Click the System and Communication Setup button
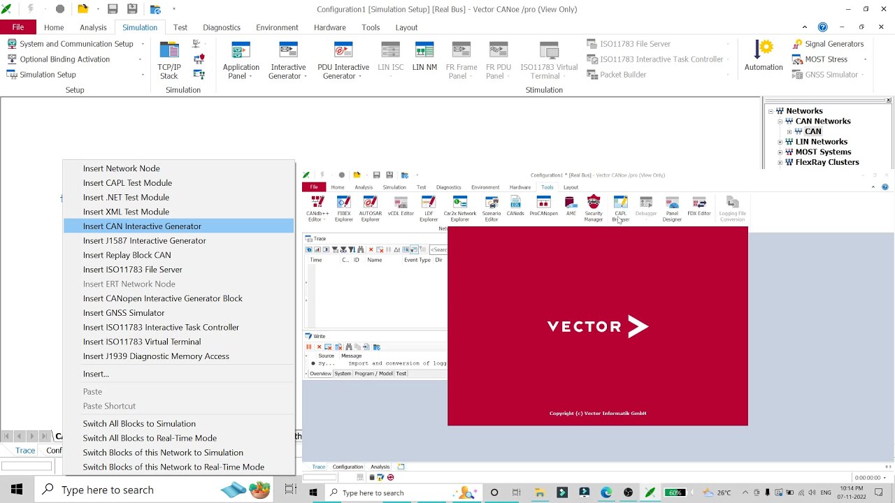Image resolution: width=895 pixels, height=503 pixels. coord(71,44)
